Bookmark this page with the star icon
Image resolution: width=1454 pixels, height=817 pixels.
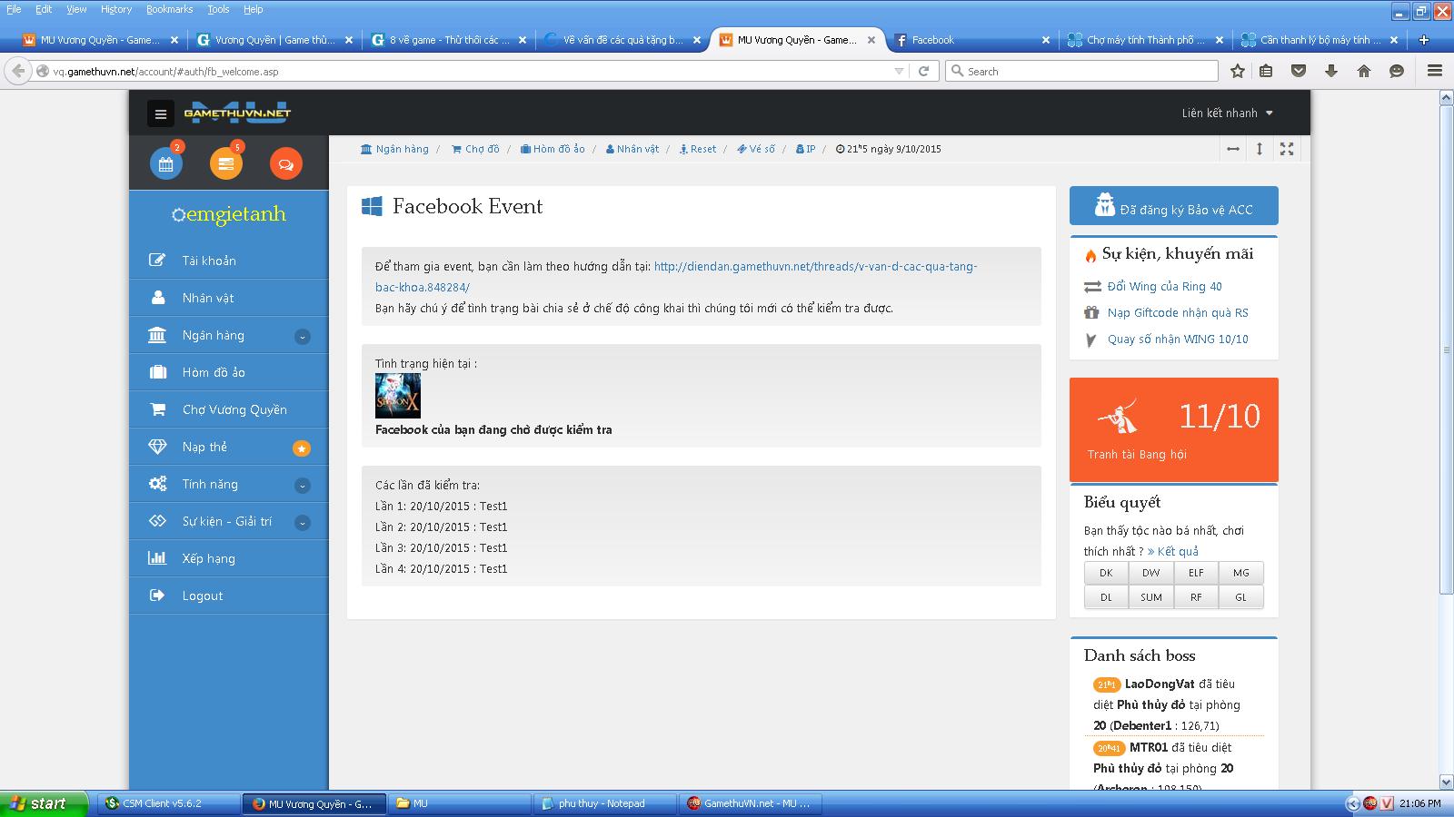(x=1238, y=71)
